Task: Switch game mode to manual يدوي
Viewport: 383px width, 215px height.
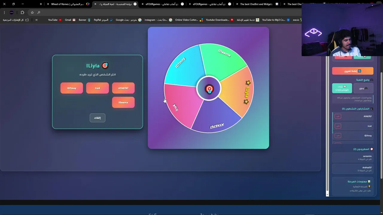Action: [364, 88]
